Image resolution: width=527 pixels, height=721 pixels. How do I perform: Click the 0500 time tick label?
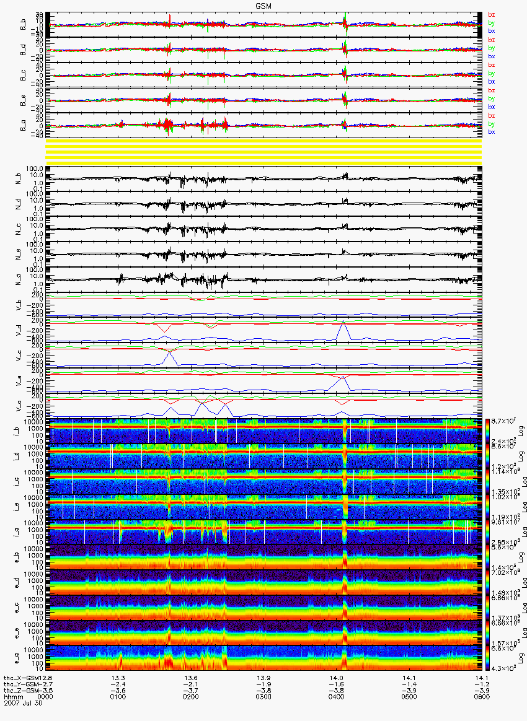click(409, 697)
